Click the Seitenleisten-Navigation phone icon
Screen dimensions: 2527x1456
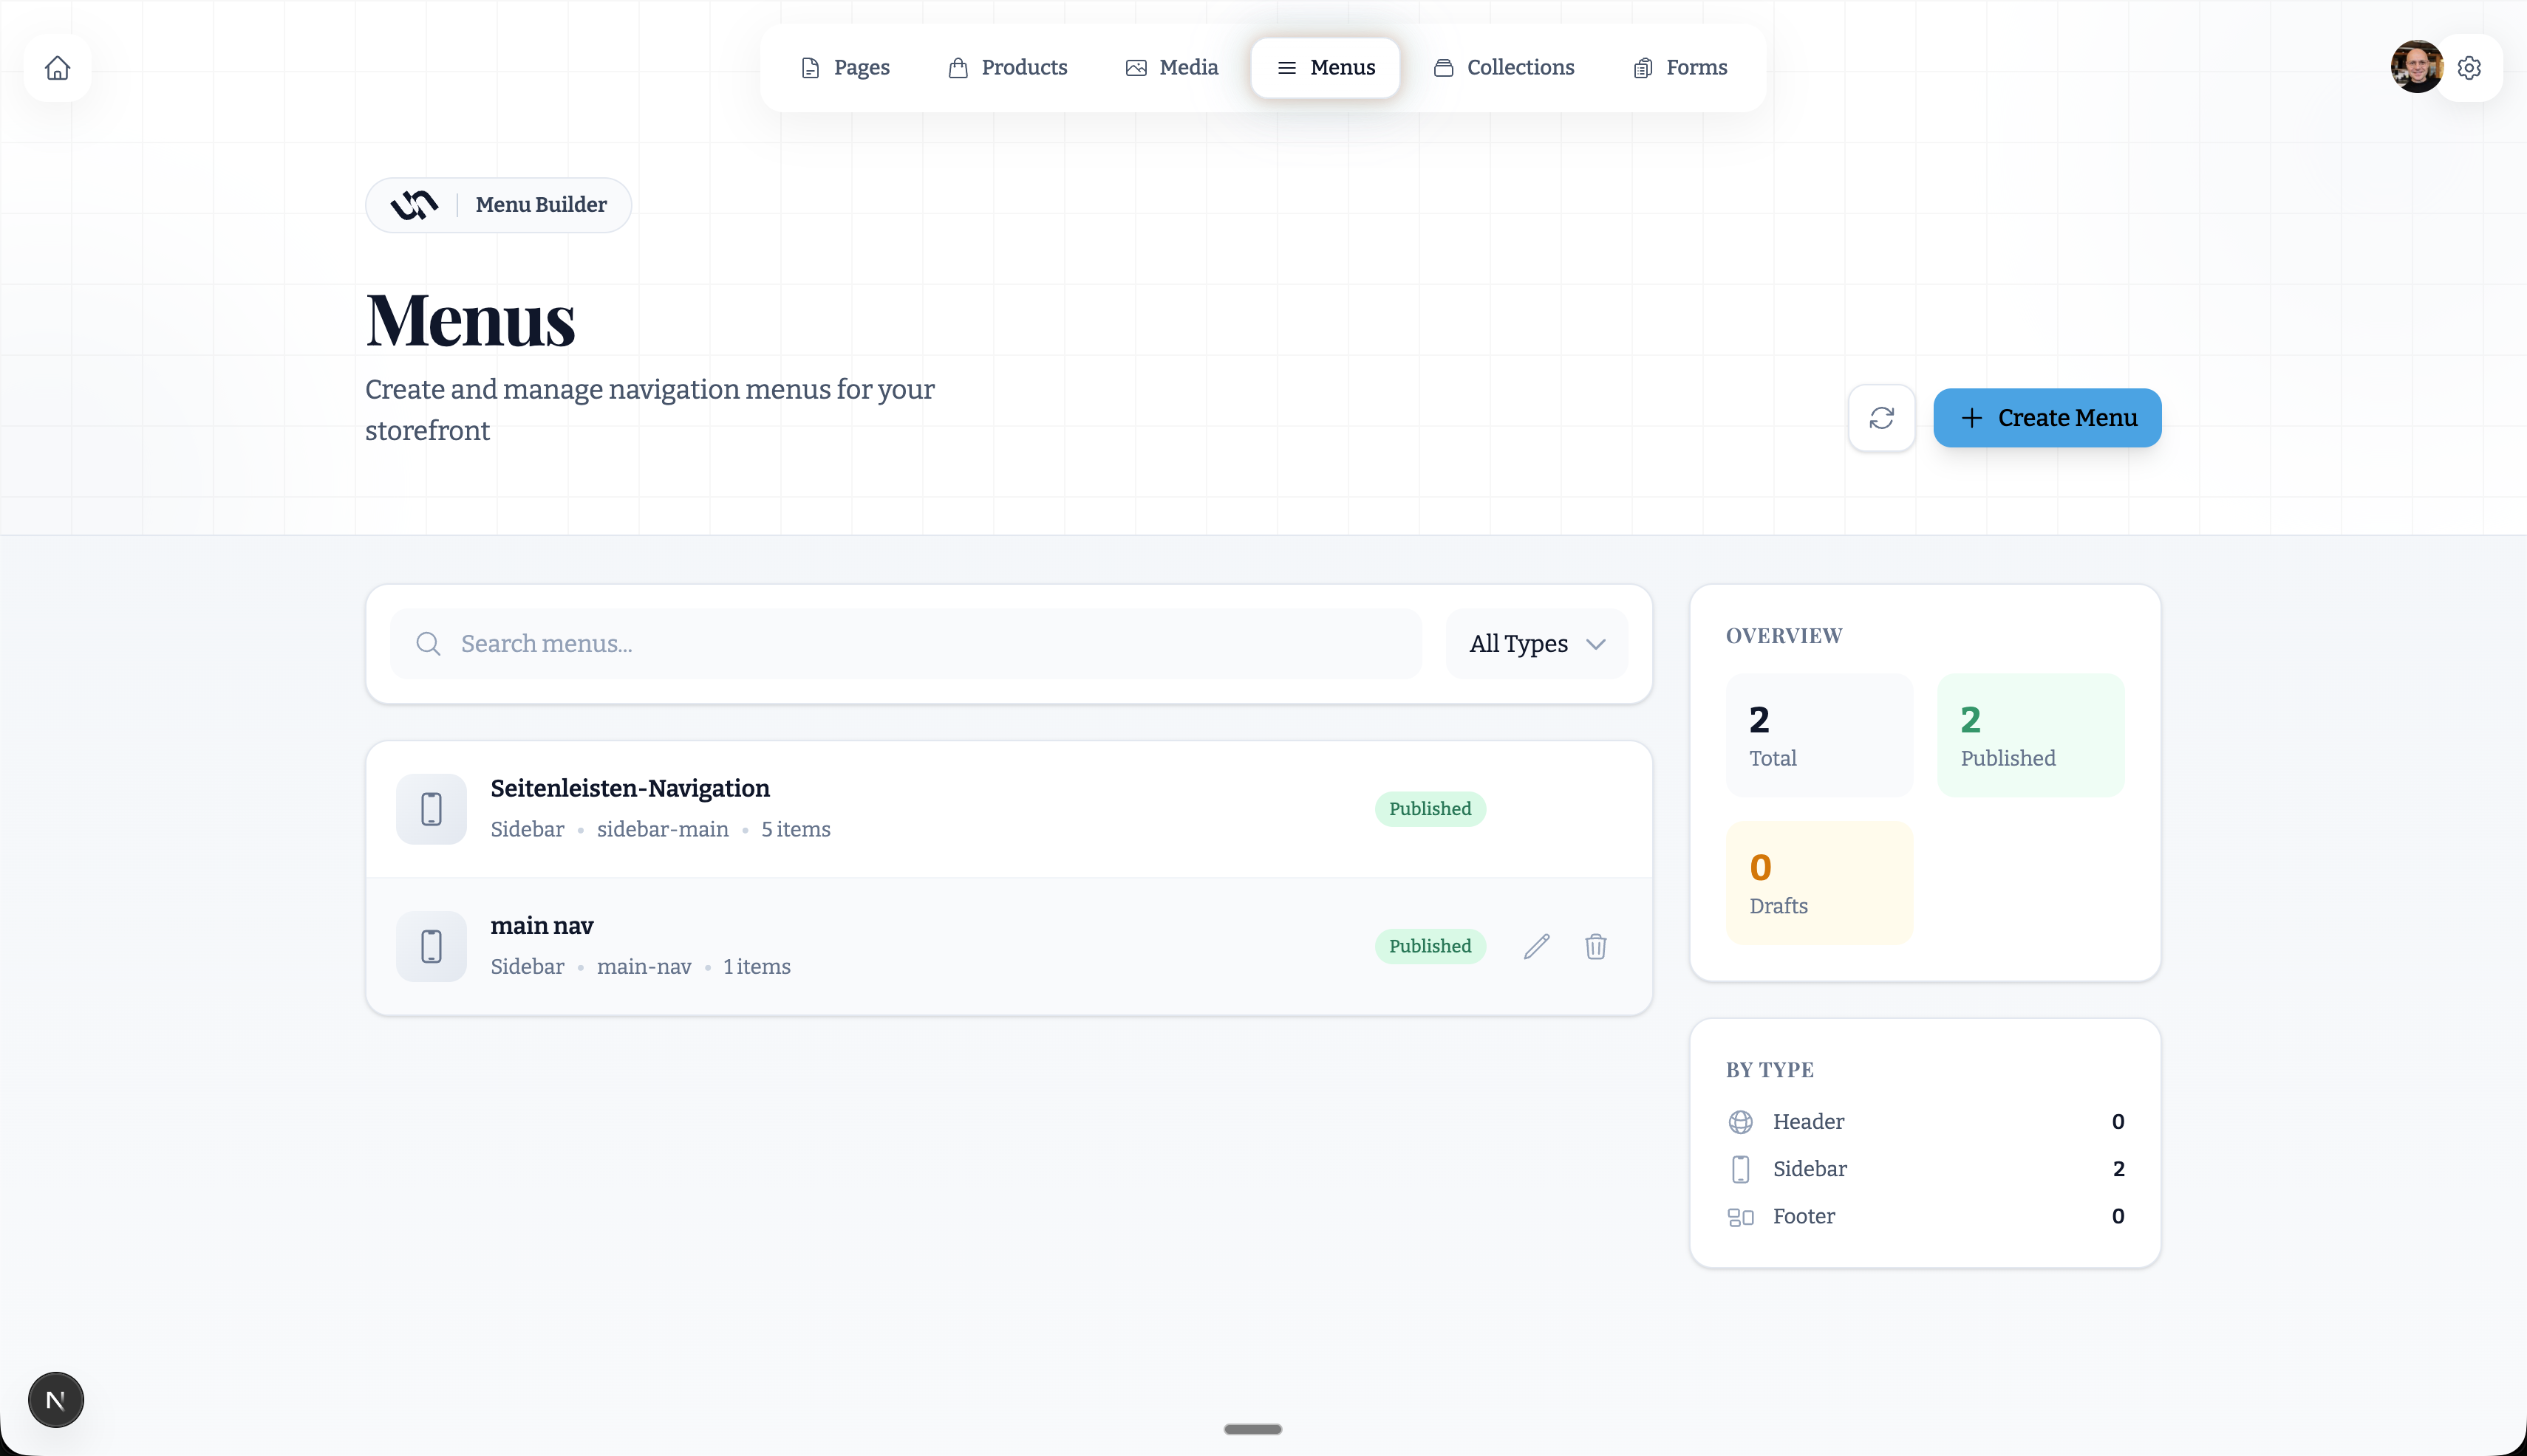432,809
